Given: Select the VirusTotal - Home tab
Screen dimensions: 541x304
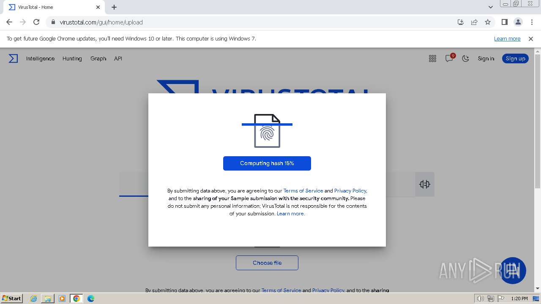Looking at the screenshot, I should coord(53,7).
